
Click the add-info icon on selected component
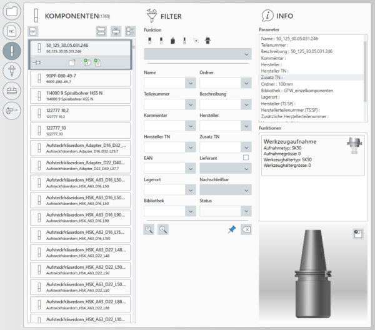tap(87, 62)
